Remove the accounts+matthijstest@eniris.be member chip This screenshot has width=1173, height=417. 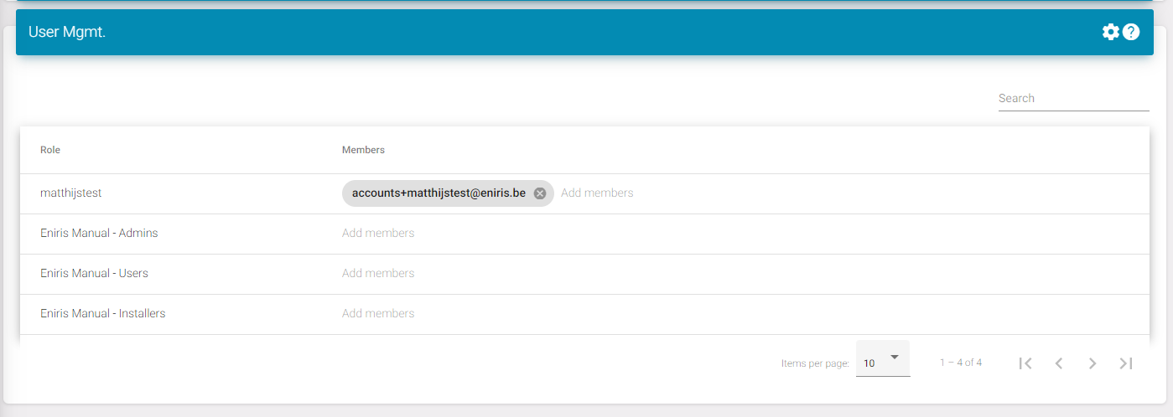[540, 193]
